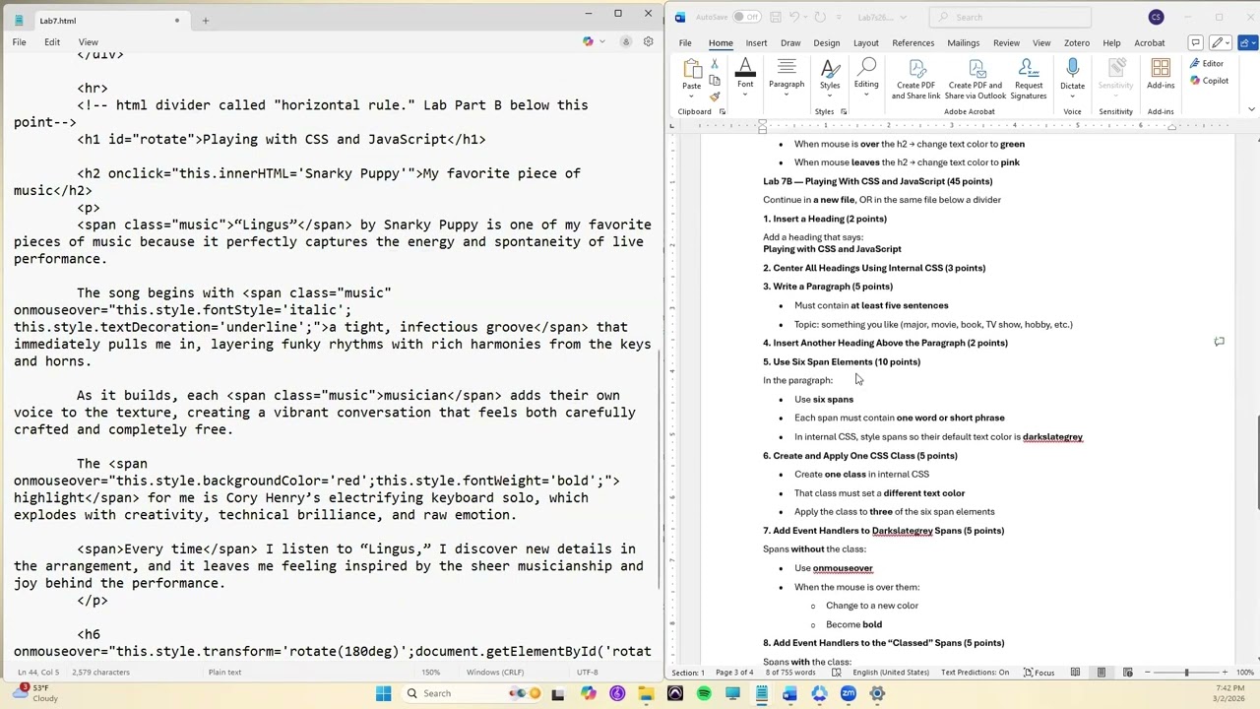
Task: Open the Layout ribbon tab
Action: 866,42
